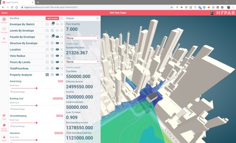Click the Save as Template icon
The image size is (236, 143).
(4, 127)
